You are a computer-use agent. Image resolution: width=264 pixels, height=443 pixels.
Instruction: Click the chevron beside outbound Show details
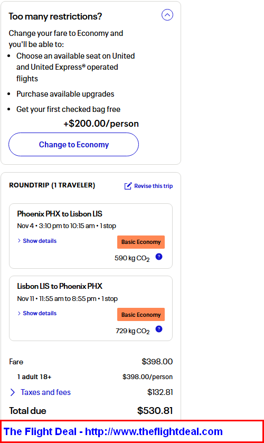click(x=19, y=241)
